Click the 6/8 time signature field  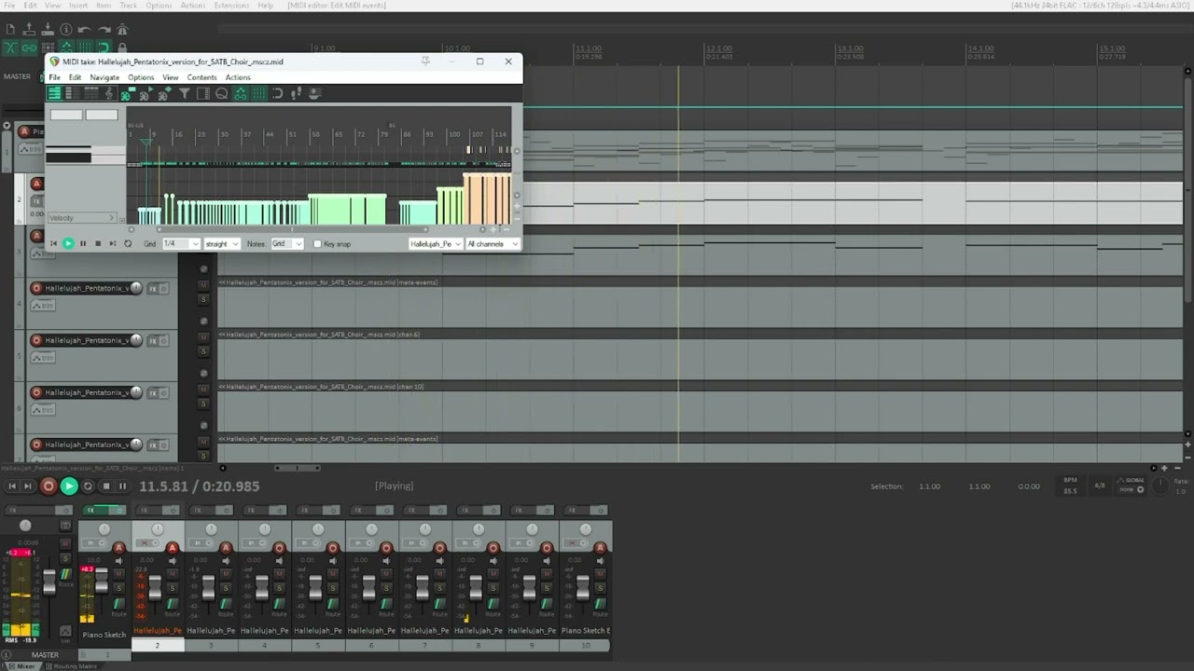click(1099, 486)
